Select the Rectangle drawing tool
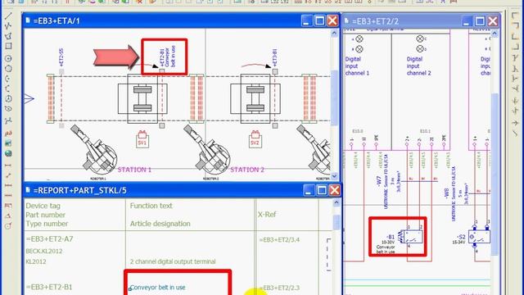The width and height of the screenshot is (524, 295). pyautogui.click(x=8, y=46)
